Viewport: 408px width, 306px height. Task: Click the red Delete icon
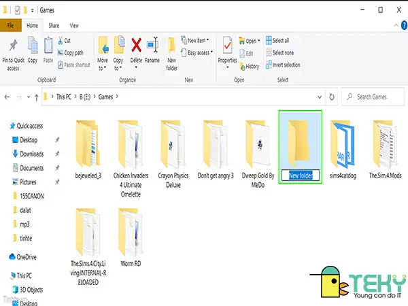(x=137, y=46)
